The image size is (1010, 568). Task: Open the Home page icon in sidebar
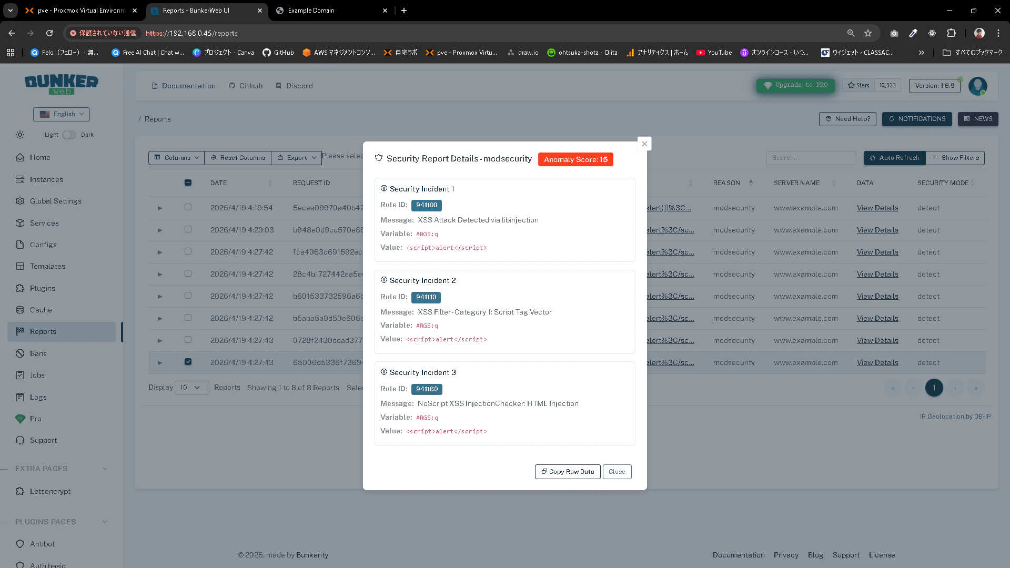point(20,157)
